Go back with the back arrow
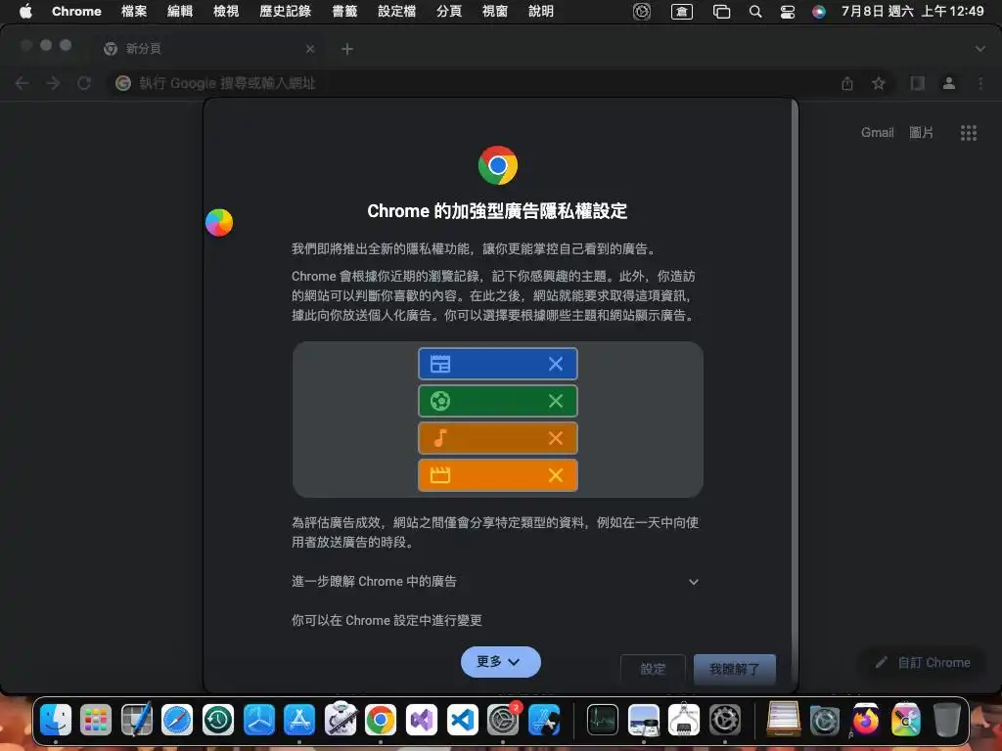This screenshot has height=751, width=1002. (x=22, y=84)
